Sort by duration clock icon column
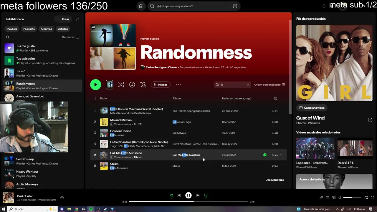 tap(276, 98)
